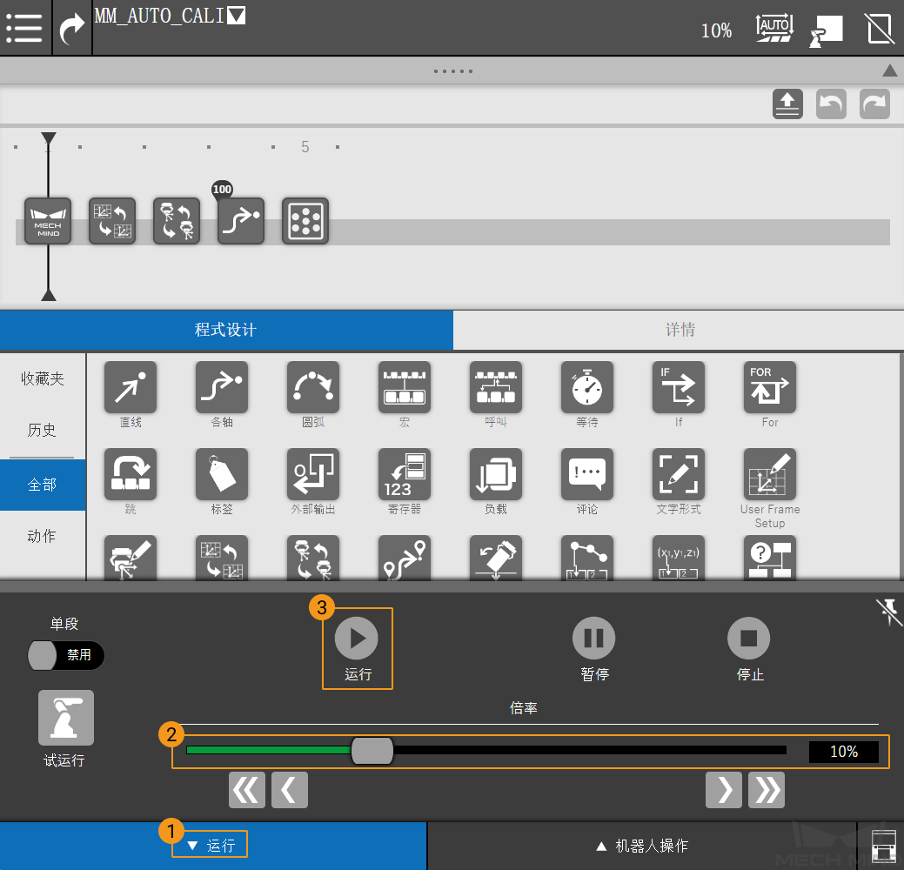The image size is (904, 870).
Task: Click the pendant icon at bottom right
Action: click(882, 847)
